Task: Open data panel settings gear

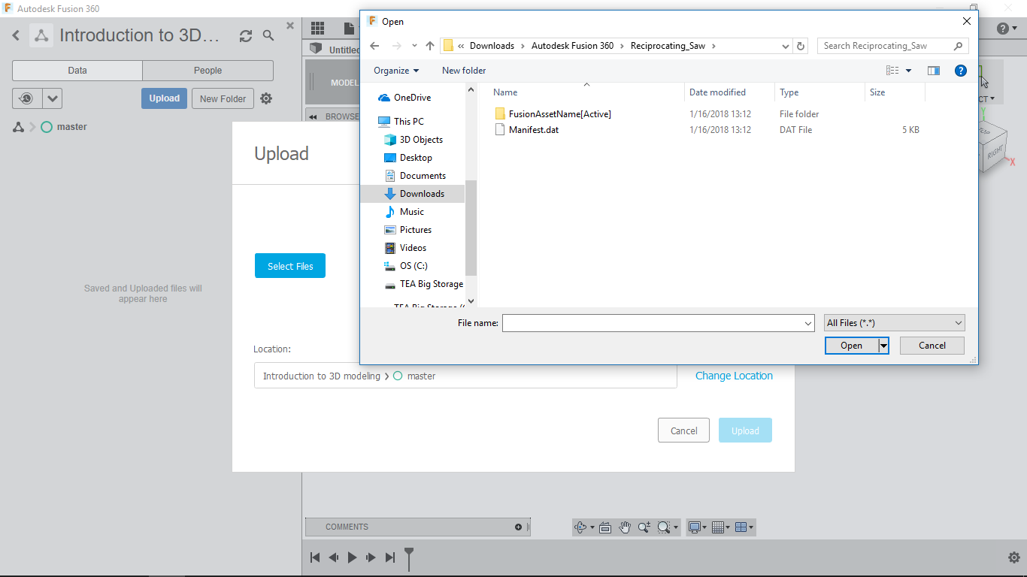Action: [266, 98]
